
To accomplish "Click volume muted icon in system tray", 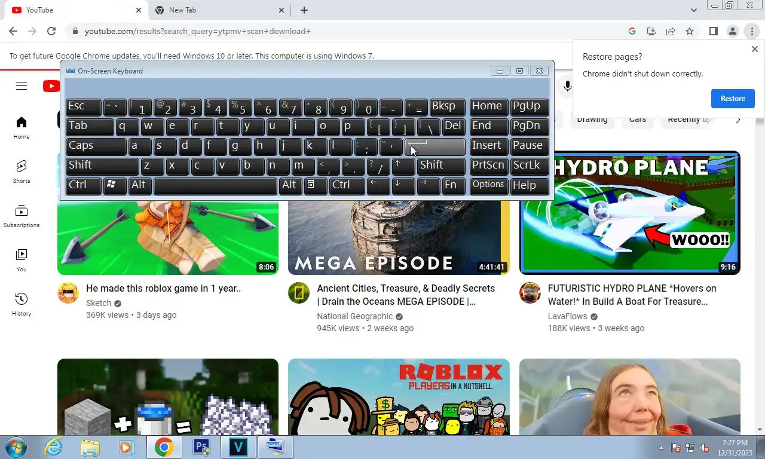I will [x=705, y=448].
